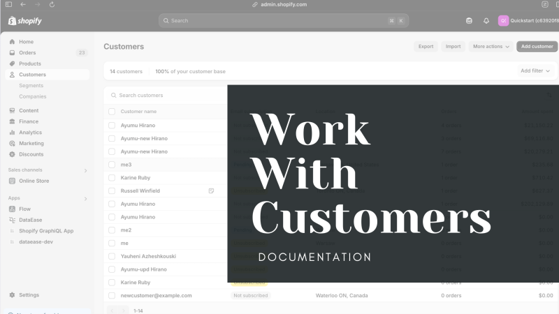Click the sort icon above the table

(549, 95)
